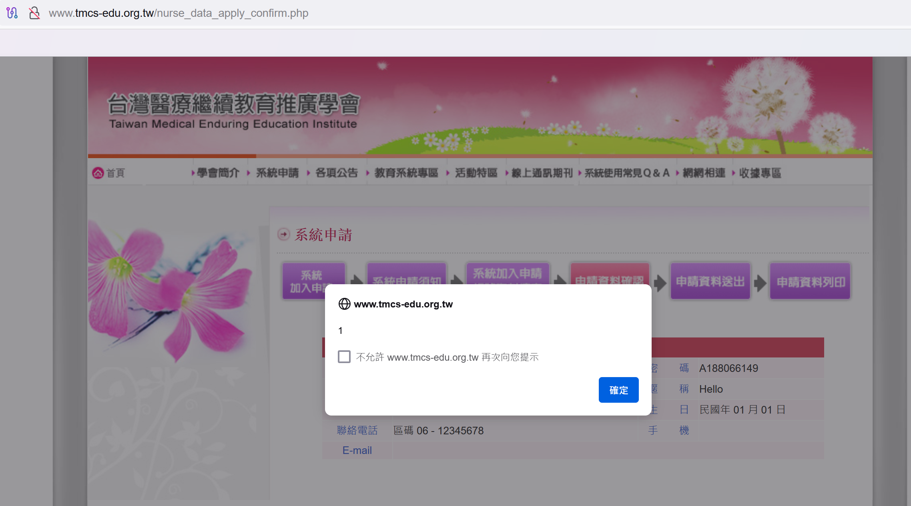
Task: Click the arrow between 申請資料送出 and 申請資料列印
Action: point(760,283)
